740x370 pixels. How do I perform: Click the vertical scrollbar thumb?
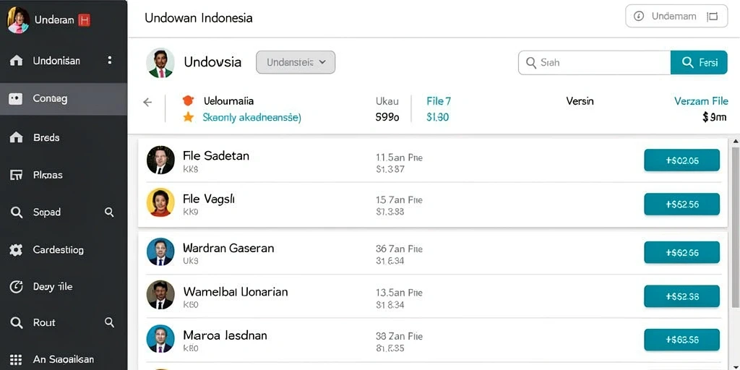(x=735, y=226)
